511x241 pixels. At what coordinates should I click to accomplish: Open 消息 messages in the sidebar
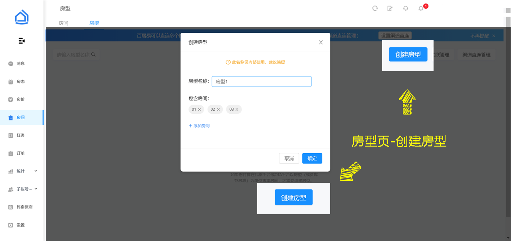(x=22, y=63)
